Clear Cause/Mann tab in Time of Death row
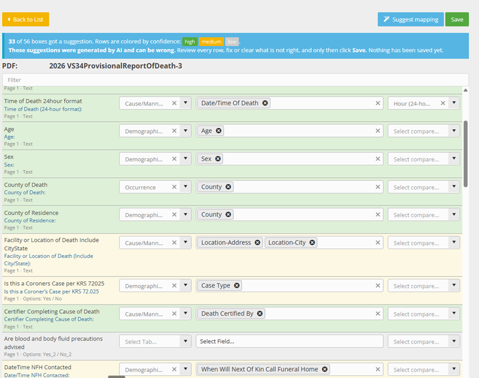479x378 pixels. point(174,103)
